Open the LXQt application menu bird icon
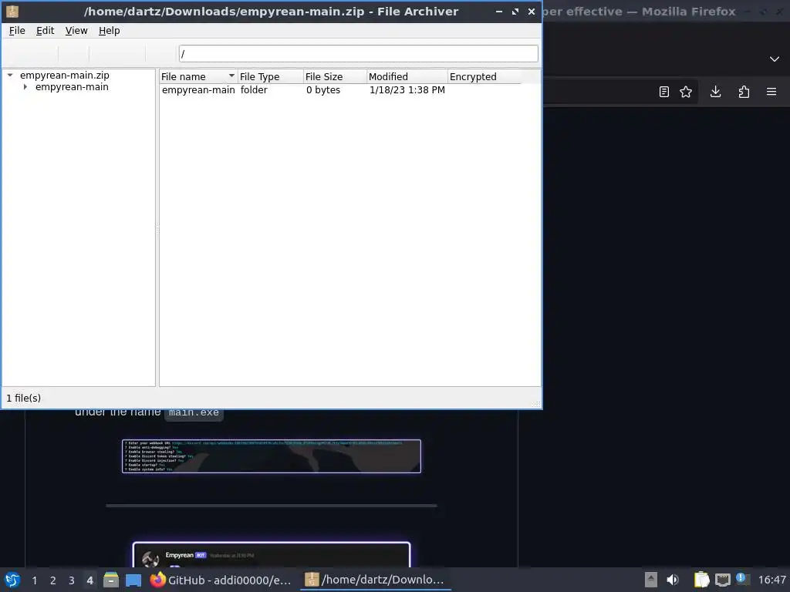The height and width of the screenshot is (592, 790). 12,580
